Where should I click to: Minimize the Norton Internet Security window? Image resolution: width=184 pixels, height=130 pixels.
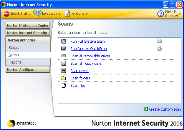point(166,5)
